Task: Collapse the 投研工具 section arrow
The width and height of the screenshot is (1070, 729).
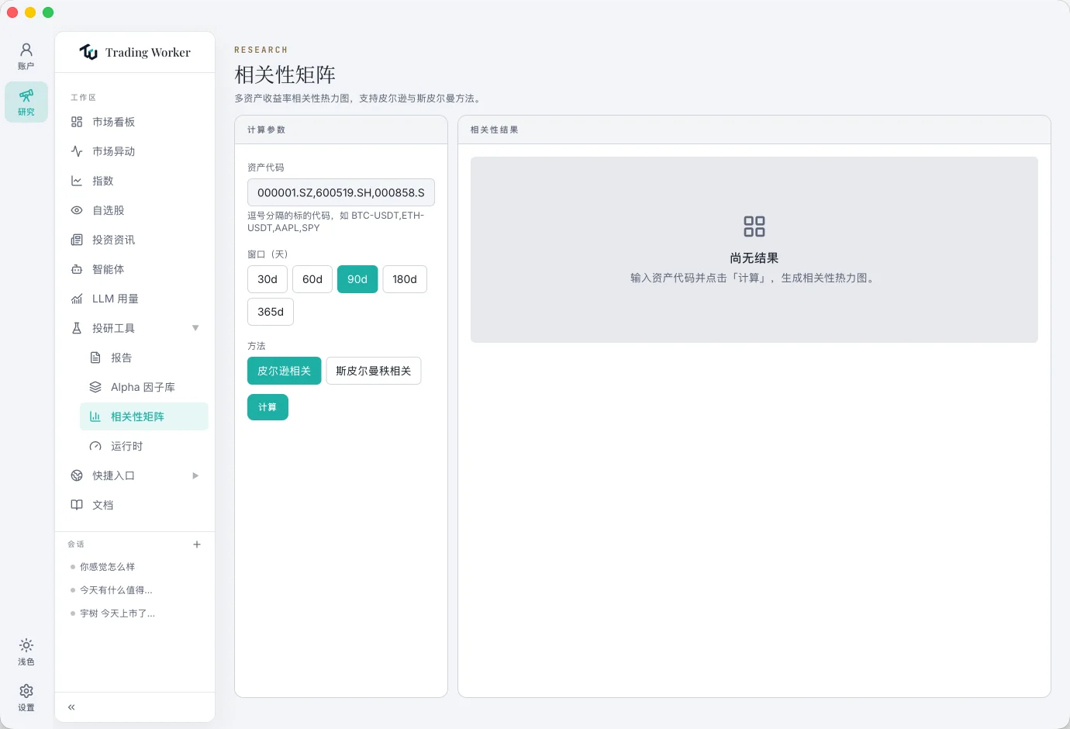Action: pyautogui.click(x=195, y=328)
